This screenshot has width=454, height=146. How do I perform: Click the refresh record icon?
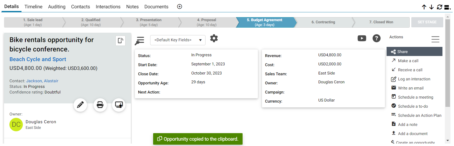point(439,7)
